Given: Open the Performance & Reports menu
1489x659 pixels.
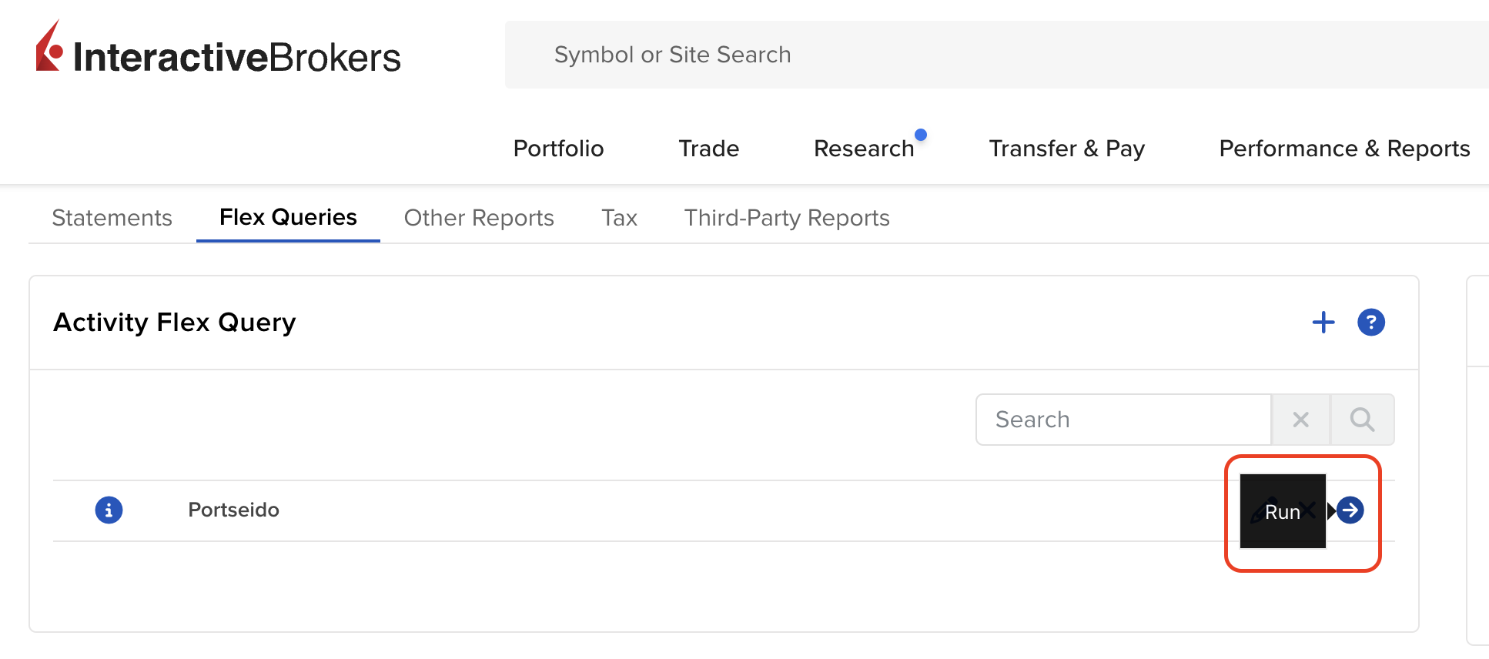Looking at the screenshot, I should point(1343,148).
